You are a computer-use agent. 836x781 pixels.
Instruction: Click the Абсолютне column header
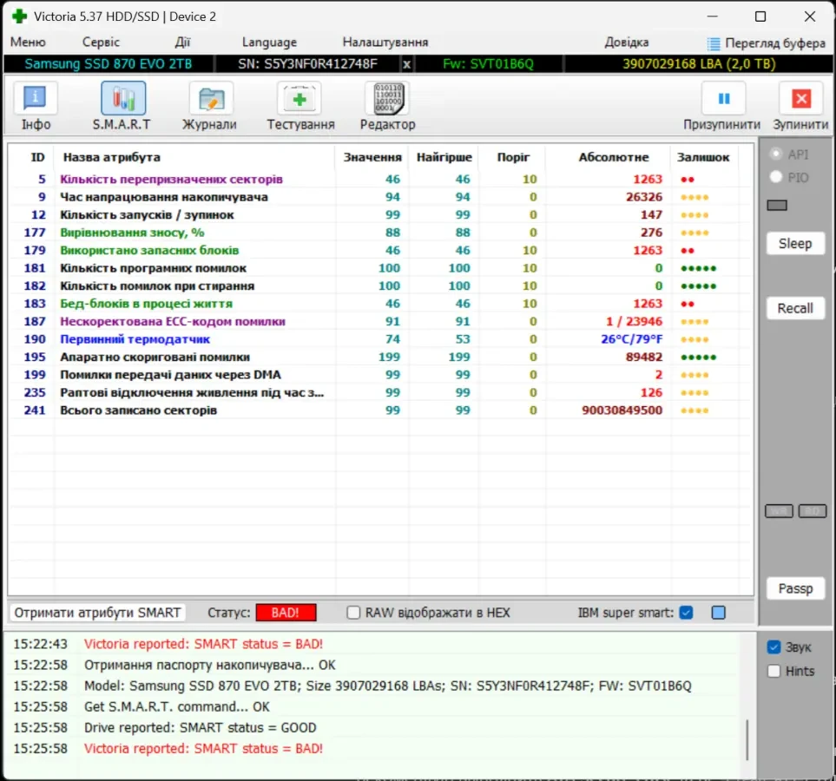coord(614,157)
